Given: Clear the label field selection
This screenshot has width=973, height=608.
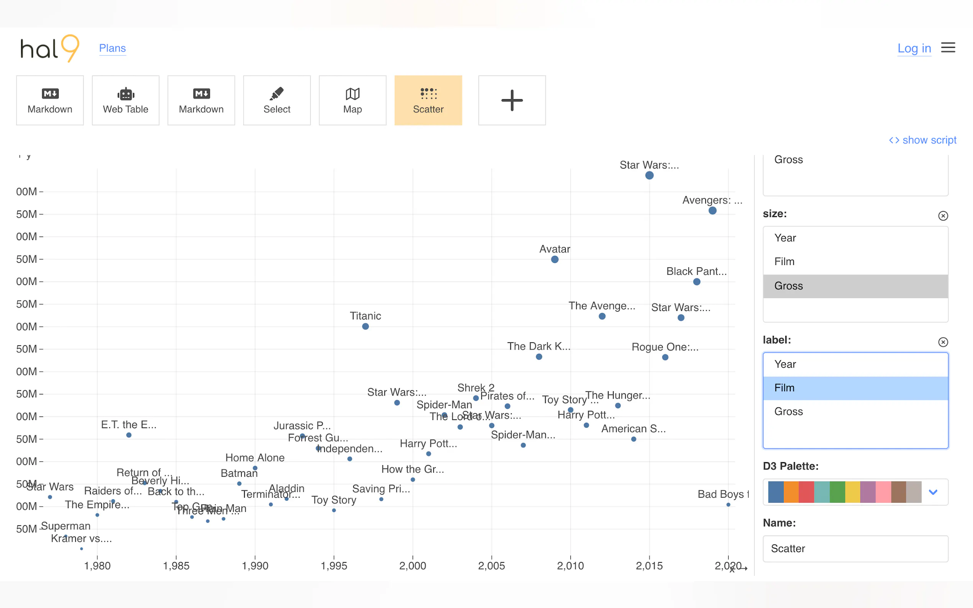Looking at the screenshot, I should pos(943,342).
